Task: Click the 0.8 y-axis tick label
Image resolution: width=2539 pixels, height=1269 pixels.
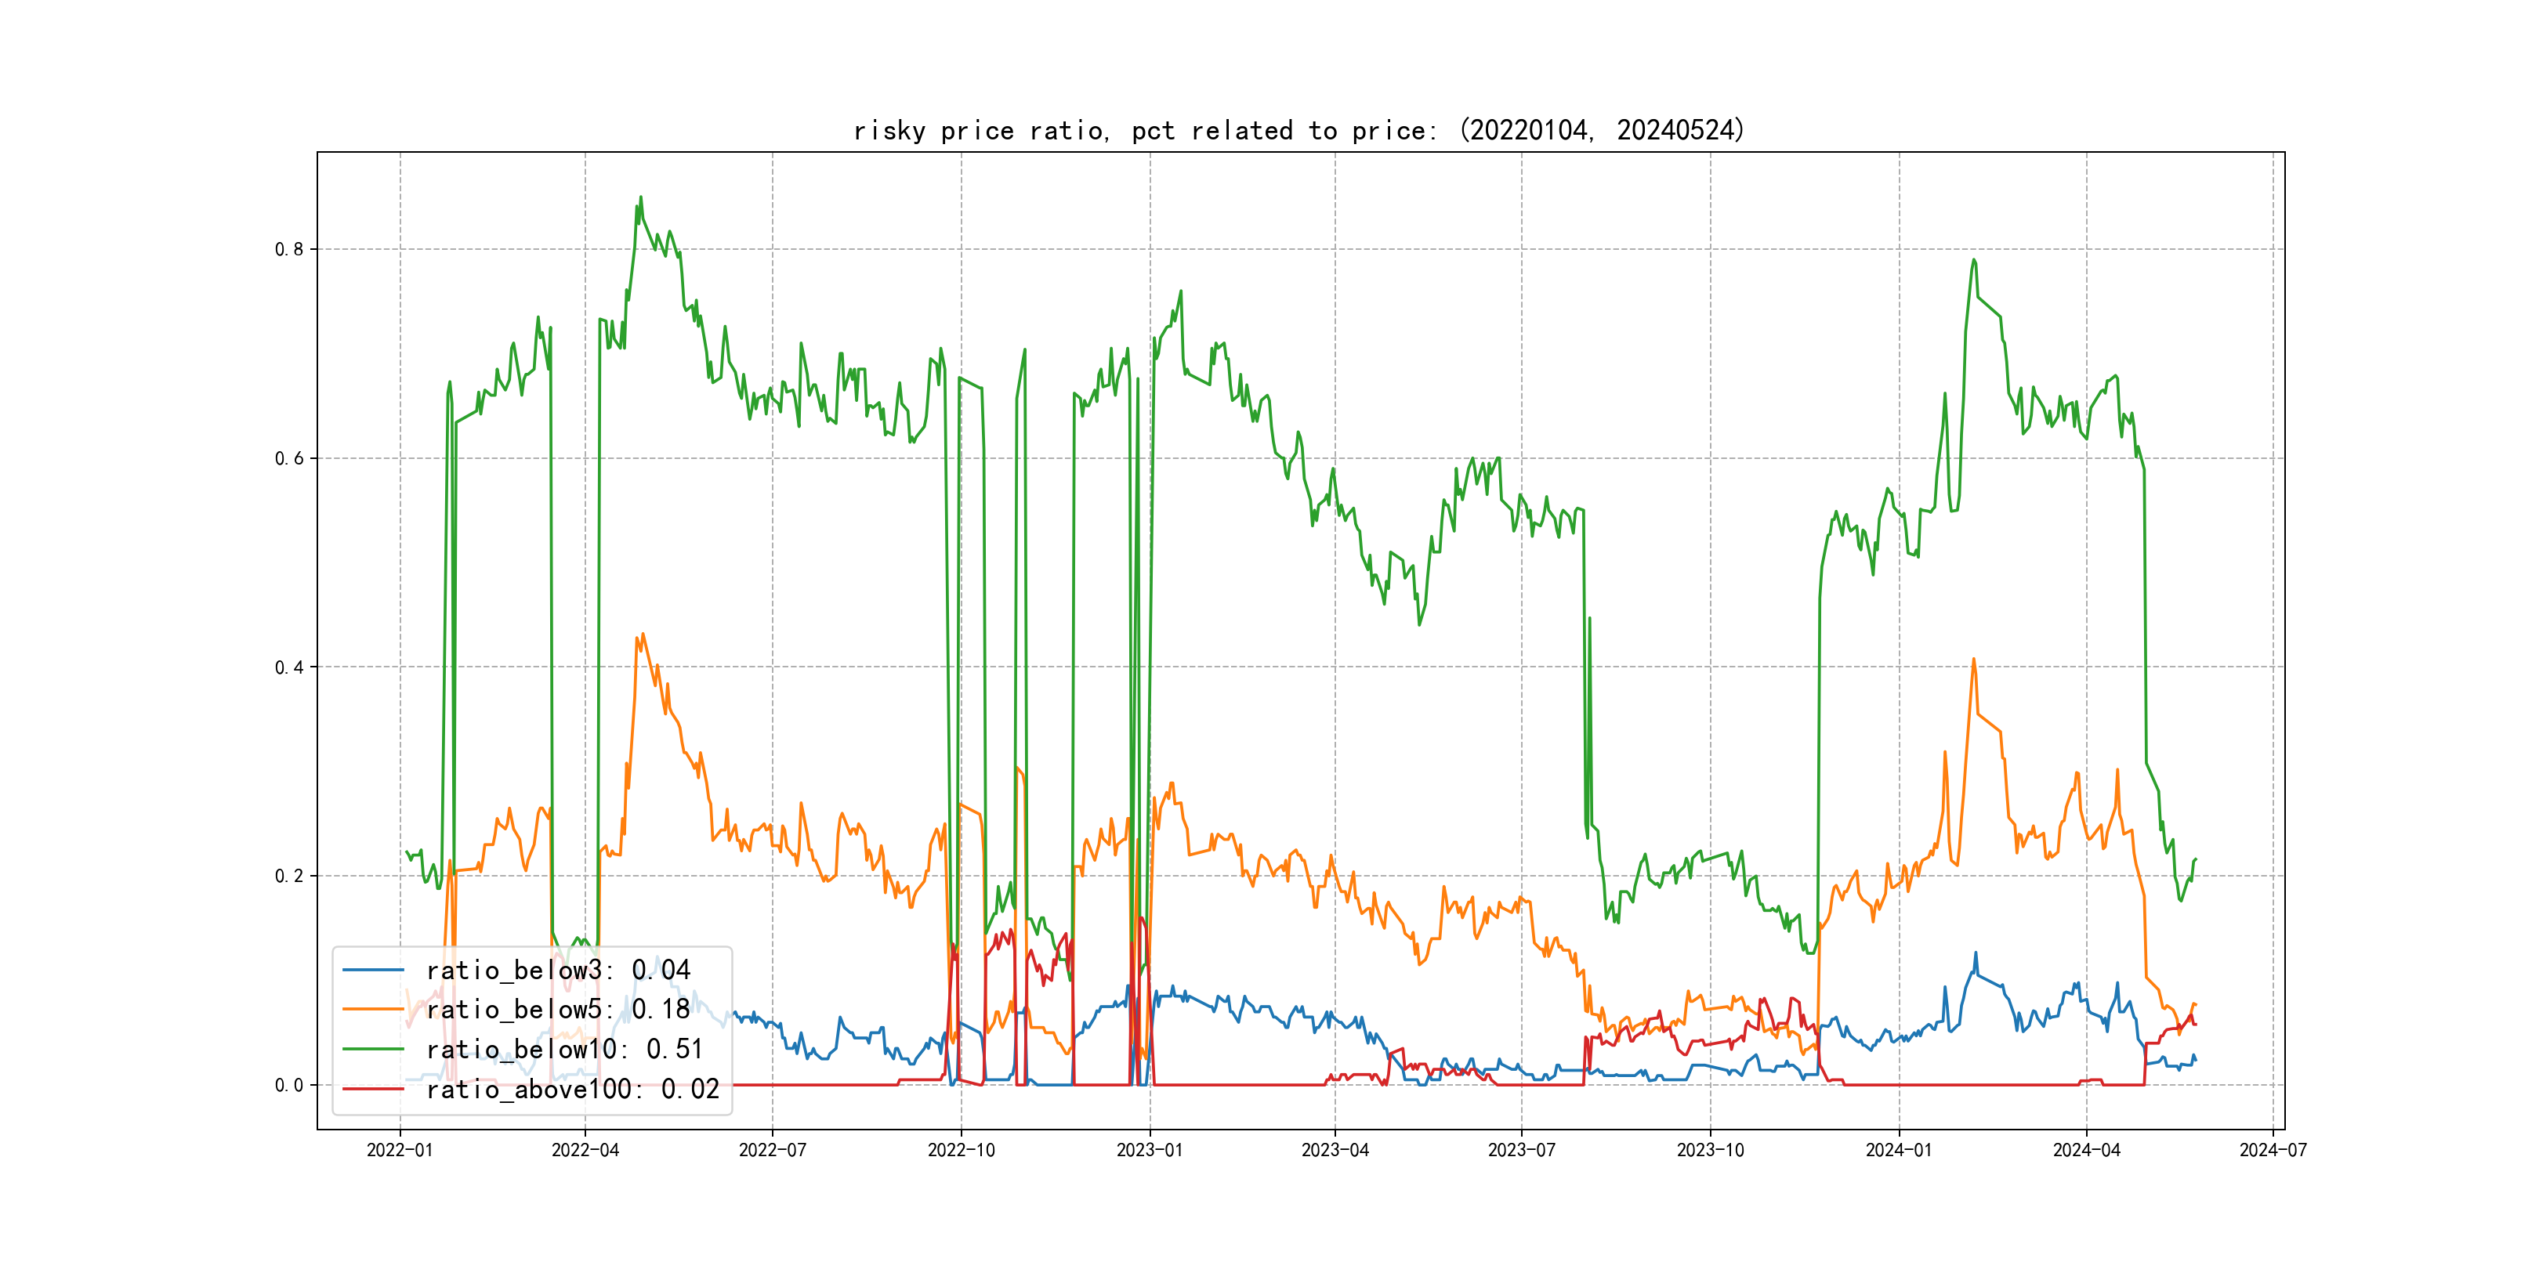Action: 289,249
